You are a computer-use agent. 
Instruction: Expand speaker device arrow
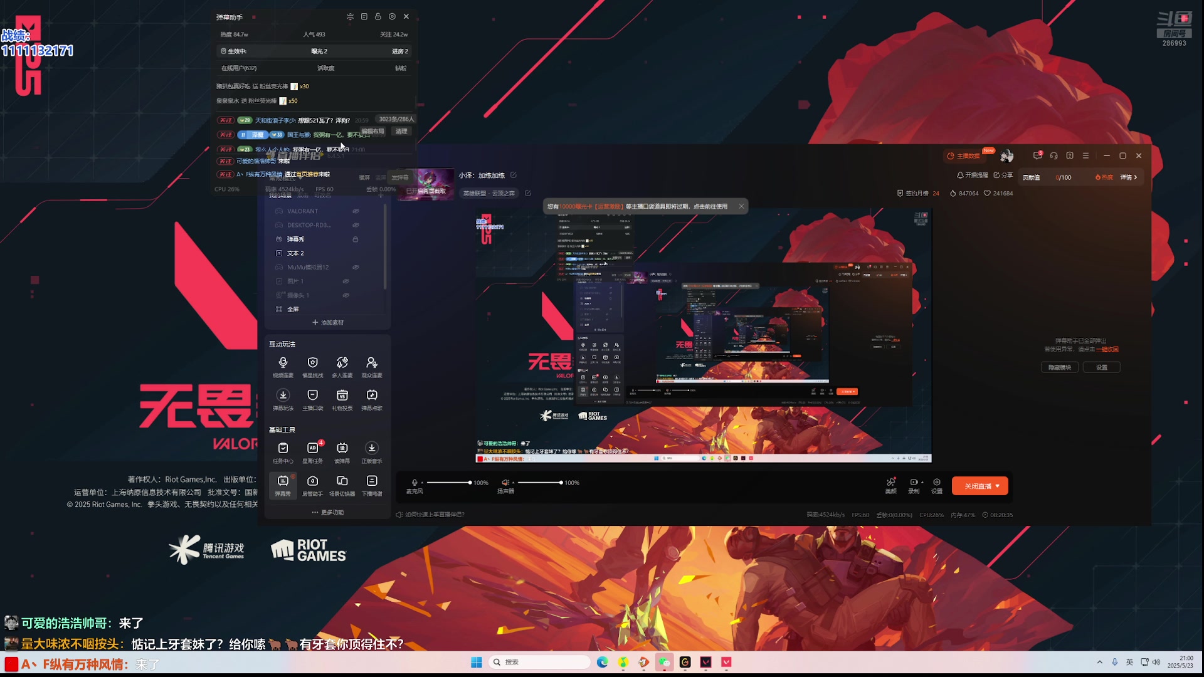(x=513, y=483)
